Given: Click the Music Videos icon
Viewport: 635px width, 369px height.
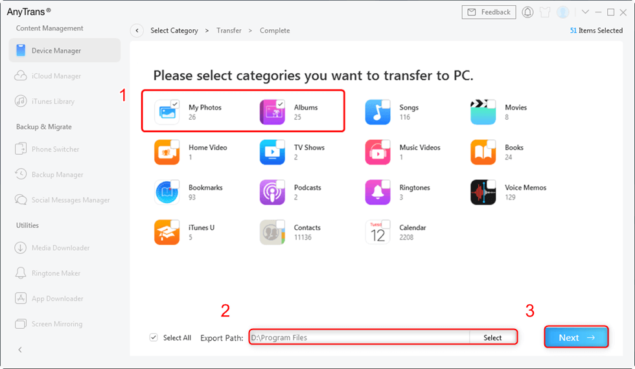Looking at the screenshot, I should click(x=377, y=152).
